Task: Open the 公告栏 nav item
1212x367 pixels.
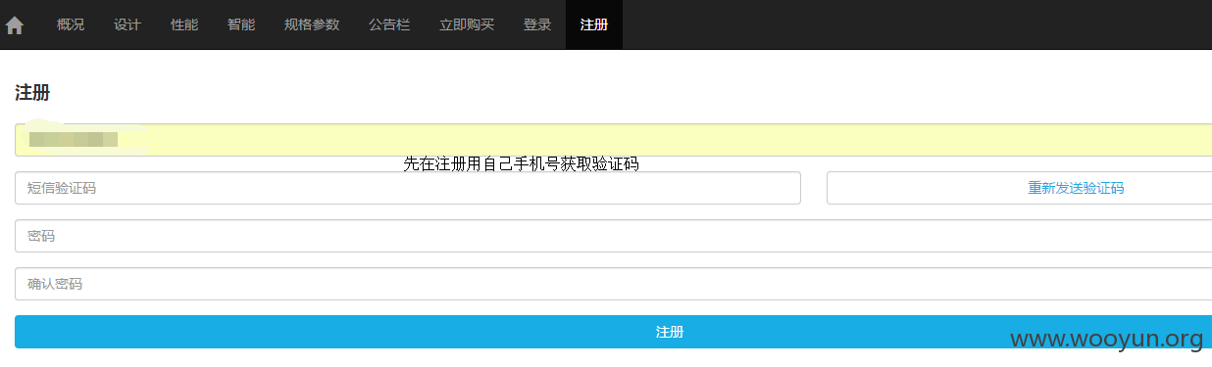Action: tap(389, 24)
